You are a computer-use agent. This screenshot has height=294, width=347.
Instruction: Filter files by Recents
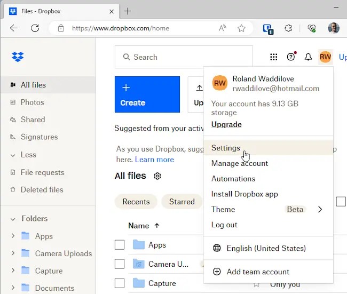tap(136, 202)
